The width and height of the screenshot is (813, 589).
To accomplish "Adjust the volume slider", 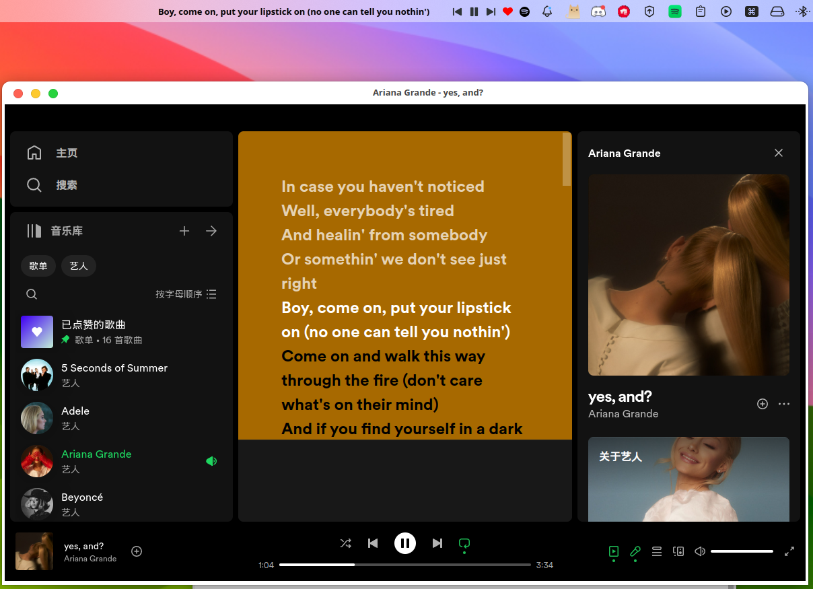I will [742, 551].
